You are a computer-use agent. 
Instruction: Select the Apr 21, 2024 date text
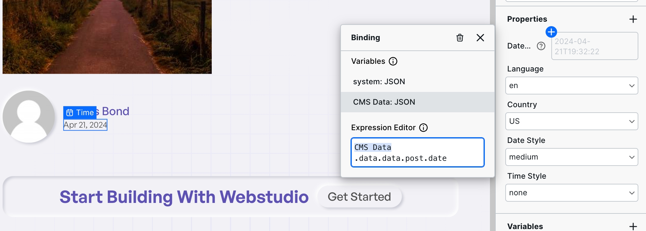click(x=85, y=125)
